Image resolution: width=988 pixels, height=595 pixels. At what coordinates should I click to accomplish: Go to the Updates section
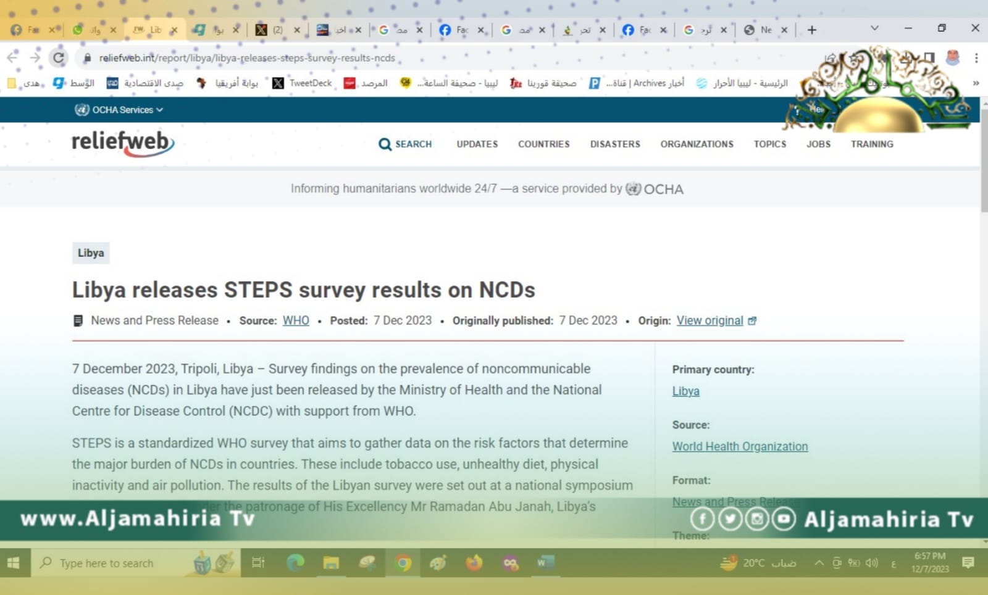[x=477, y=144]
